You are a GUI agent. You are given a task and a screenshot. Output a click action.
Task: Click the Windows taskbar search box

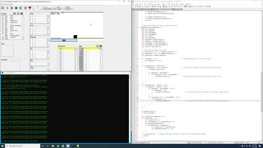(x=23, y=146)
